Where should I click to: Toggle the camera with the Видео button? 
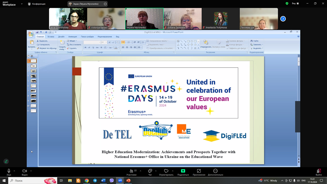(x=25, y=171)
